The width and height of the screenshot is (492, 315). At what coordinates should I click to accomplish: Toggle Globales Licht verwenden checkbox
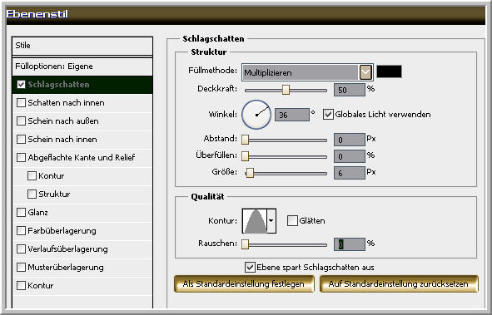328,115
